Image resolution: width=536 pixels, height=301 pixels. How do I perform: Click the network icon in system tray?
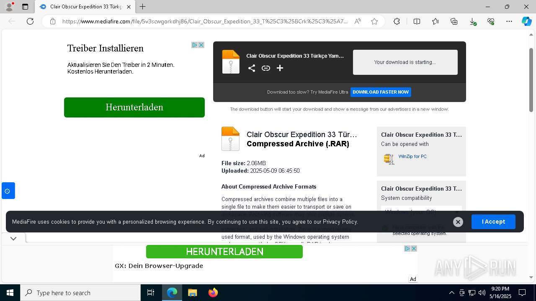click(472, 293)
